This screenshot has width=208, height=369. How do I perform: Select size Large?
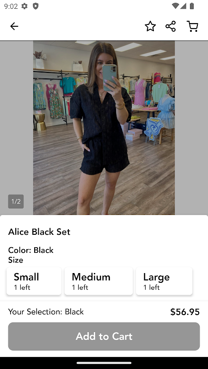point(164,281)
